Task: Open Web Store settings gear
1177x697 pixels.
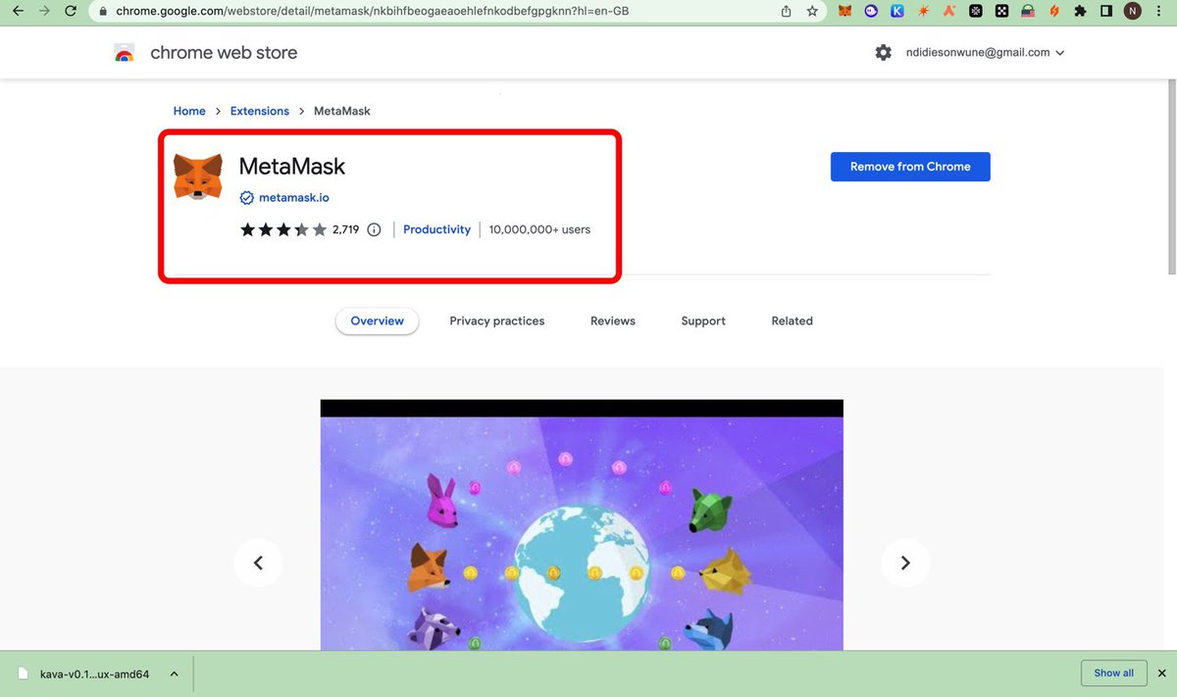Action: (884, 53)
